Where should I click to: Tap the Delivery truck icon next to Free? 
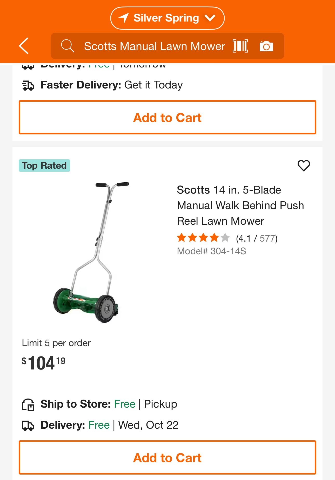pos(29,425)
